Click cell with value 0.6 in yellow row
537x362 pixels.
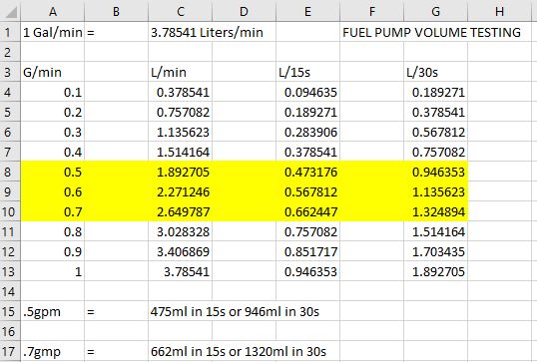[52, 191]
